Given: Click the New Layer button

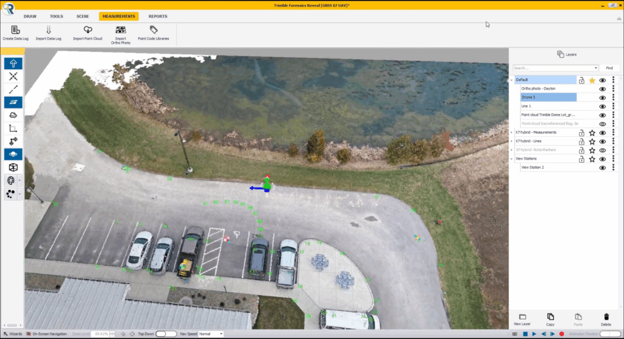Looking at the screenshot, I should click(522, 320).
